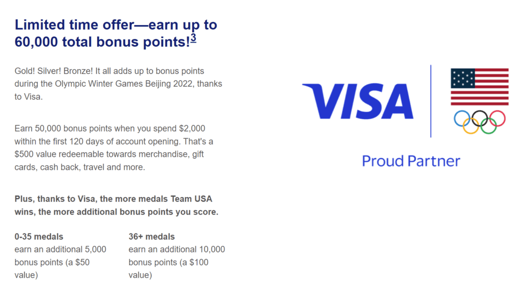532x284 pixels.
Task: Click the star field on the flag
Action: (463, 79)
